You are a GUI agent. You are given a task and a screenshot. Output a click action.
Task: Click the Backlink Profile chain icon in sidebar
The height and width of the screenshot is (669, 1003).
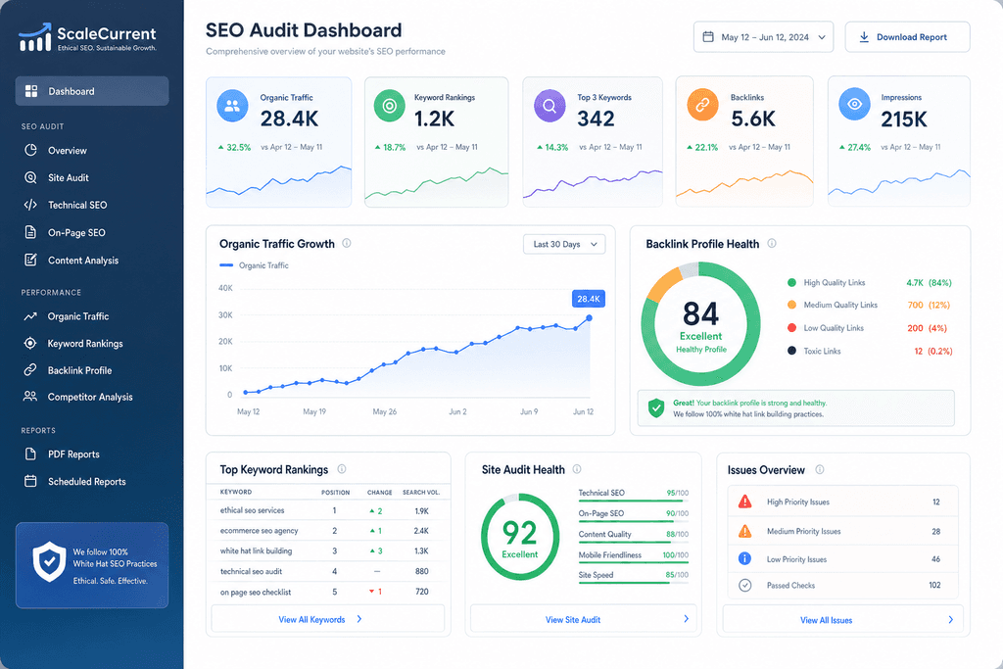(x=30, y=369)
